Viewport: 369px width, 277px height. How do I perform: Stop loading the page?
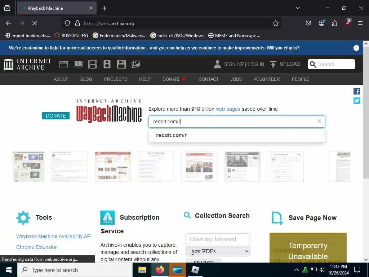coord(34,23)
